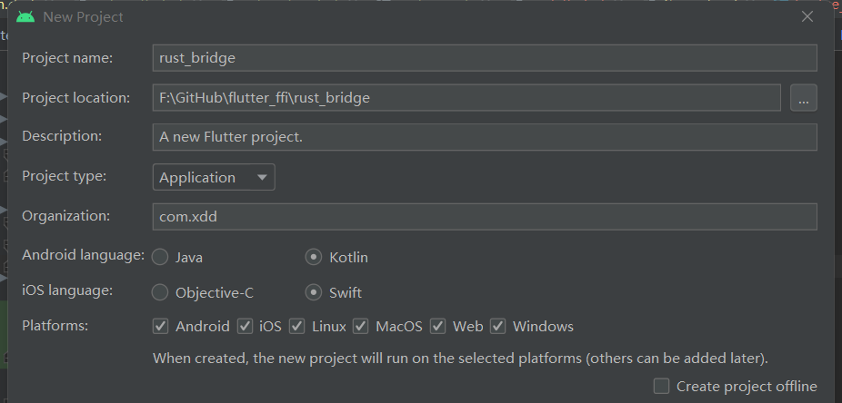Close the New Project dialog
Viewport: 842px width, 403px height.
click(x=807, y=16)
